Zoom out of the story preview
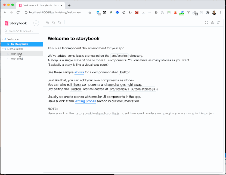 [54, 22]
